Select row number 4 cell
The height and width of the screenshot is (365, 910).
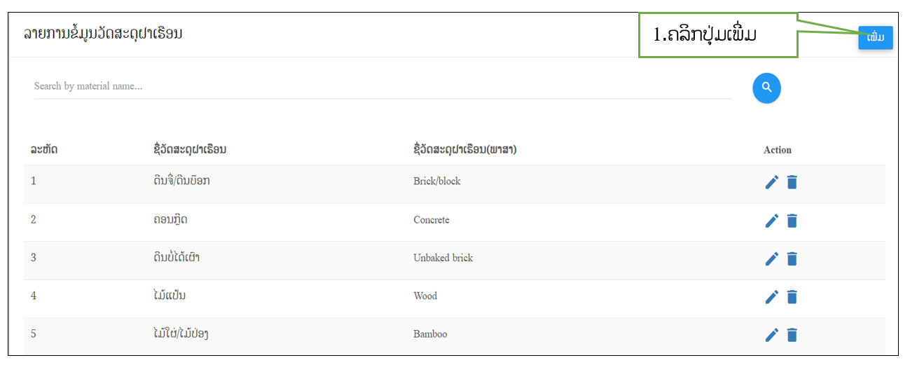[34, 296]
